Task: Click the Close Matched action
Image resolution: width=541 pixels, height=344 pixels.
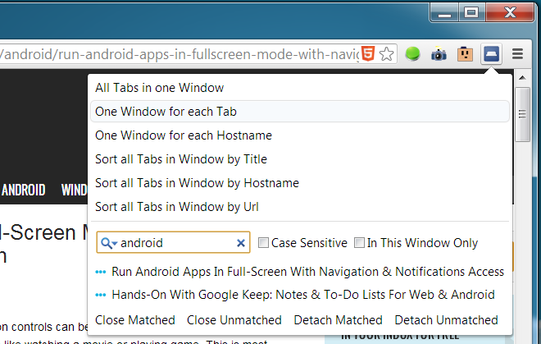Action: (x=135, y=320)
